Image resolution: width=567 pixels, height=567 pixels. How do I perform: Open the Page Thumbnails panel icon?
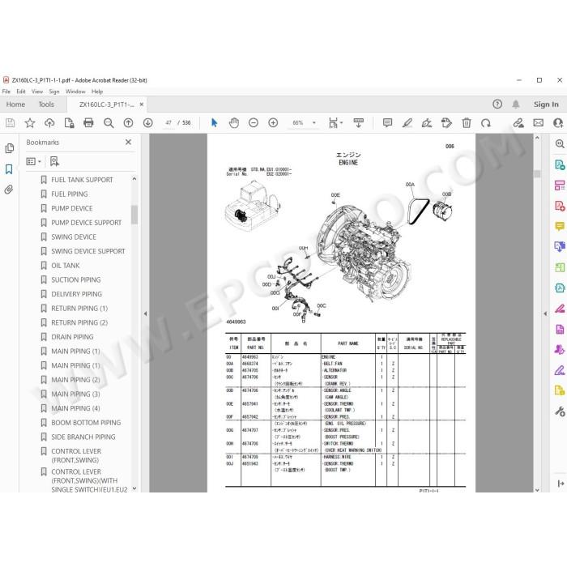(x=10, y=148)
